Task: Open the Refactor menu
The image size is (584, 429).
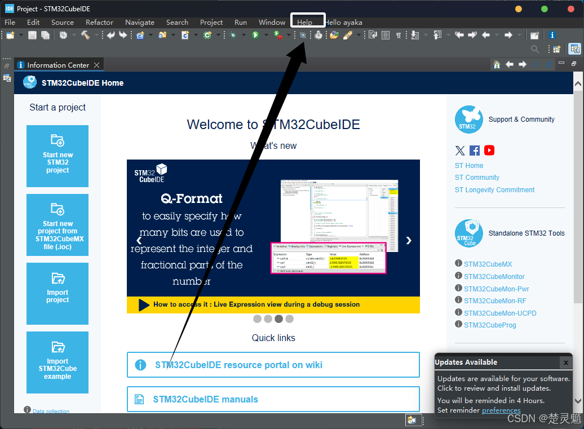Action: (x=99, y=23)
